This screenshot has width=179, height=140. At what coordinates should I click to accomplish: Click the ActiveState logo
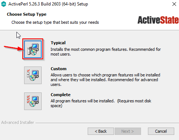(158, 20)
